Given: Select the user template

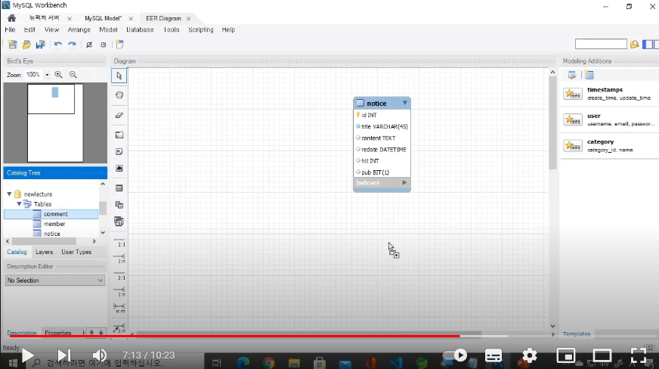Looking at the screenshot, I should click(x=609, y=119).
